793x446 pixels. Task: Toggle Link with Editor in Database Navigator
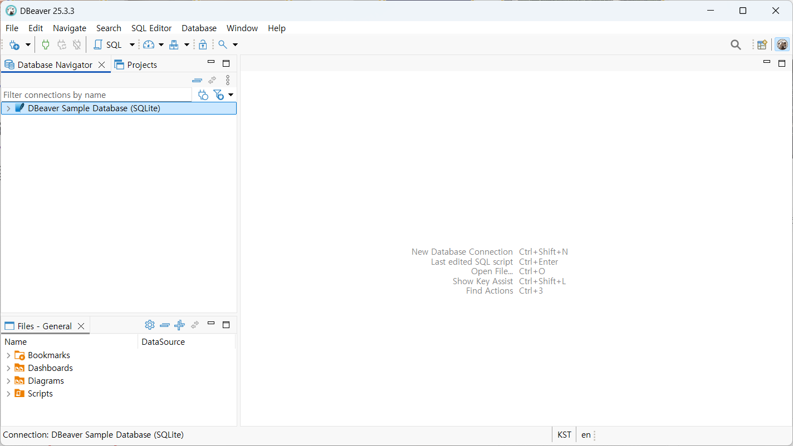coord(212,80)
